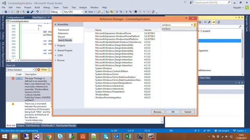Click the View Code icon in Solution Explorer
This screenshot has width=250, height=140.
pyautogui.click(x=205, y=22)
